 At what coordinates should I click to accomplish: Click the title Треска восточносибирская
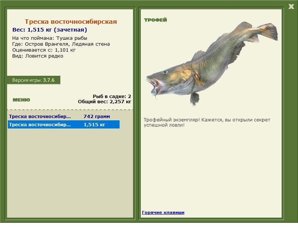tap(71, 22)
